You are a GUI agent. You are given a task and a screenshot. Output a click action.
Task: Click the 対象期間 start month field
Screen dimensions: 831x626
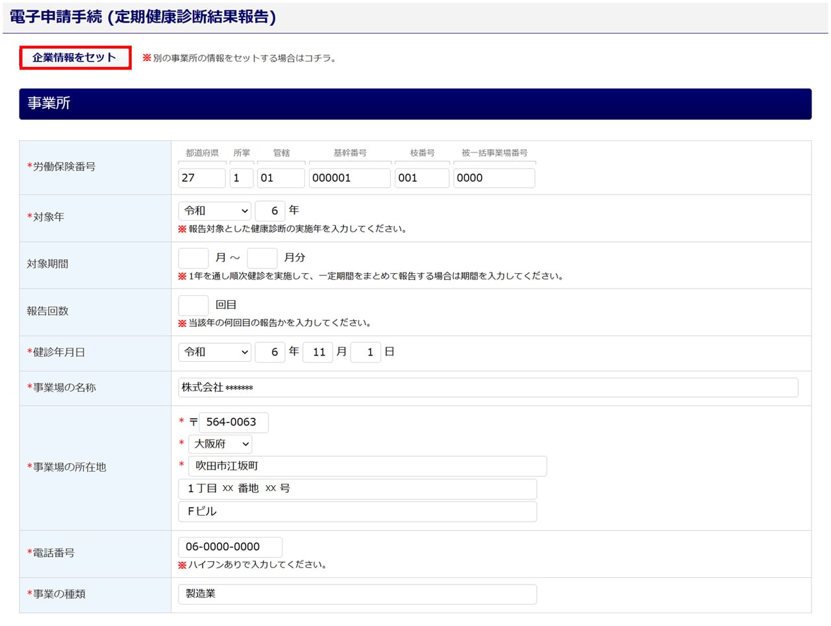[x=193, y=258]
